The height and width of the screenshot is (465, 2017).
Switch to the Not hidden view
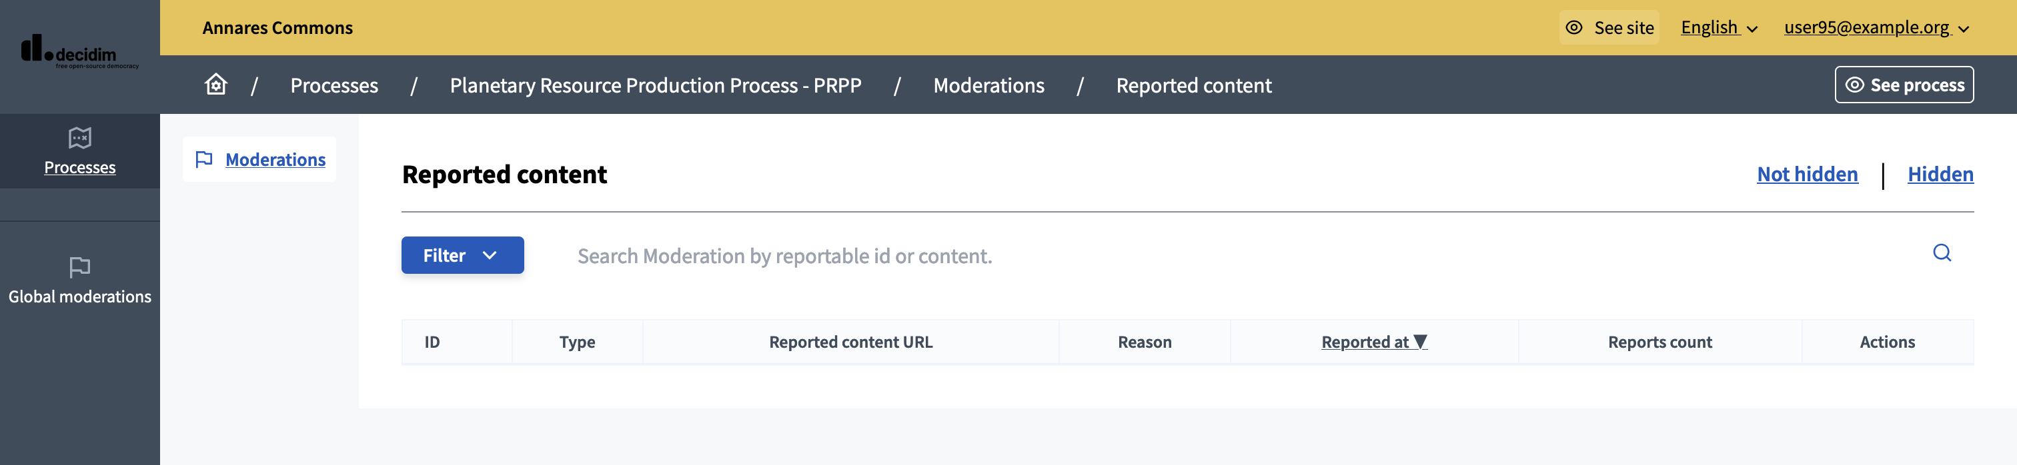[x=1806, y=175]
